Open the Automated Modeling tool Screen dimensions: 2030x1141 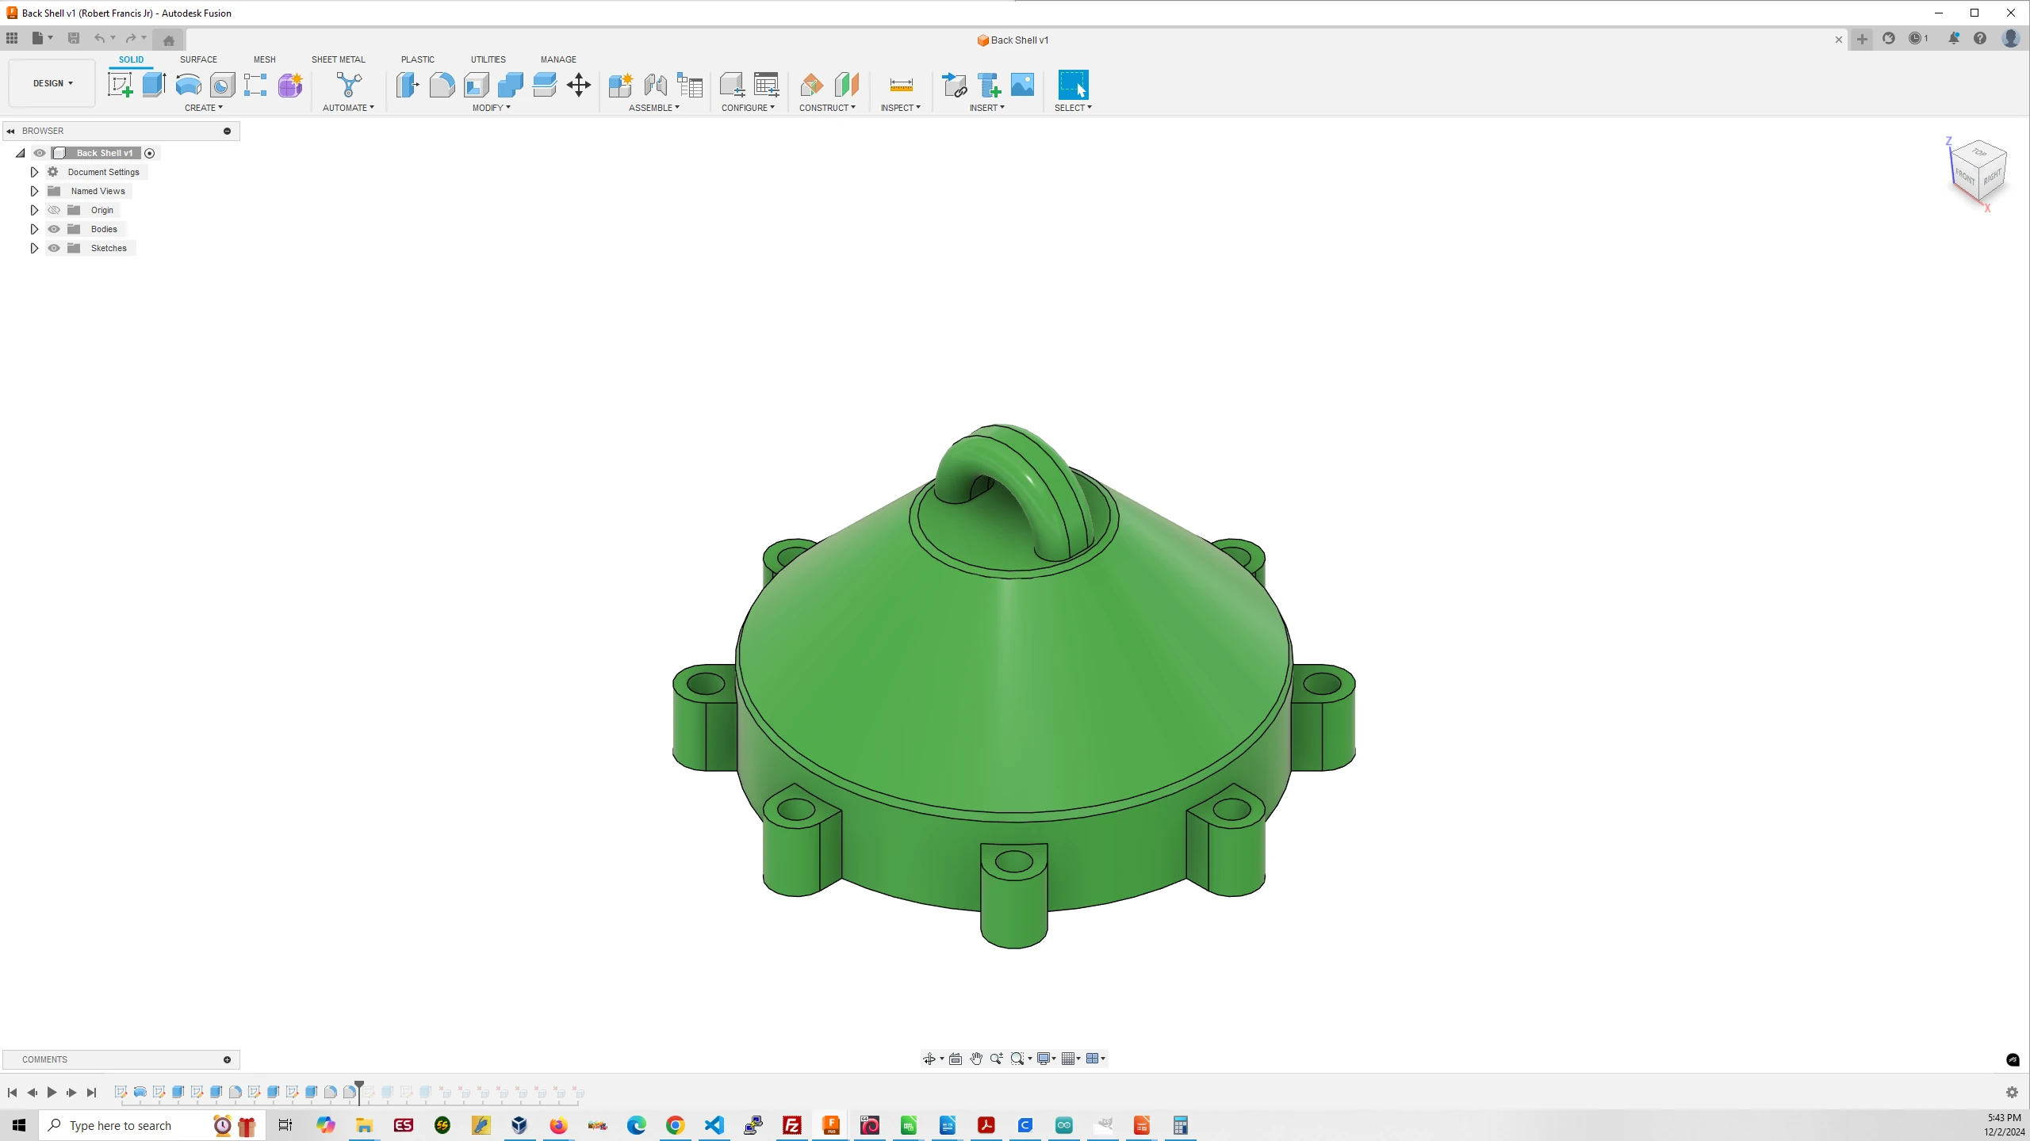point(348,85)
